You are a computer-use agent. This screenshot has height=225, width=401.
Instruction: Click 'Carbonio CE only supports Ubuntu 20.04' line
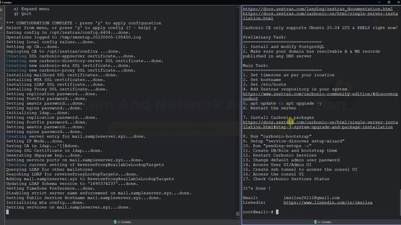tap(320, 27)
